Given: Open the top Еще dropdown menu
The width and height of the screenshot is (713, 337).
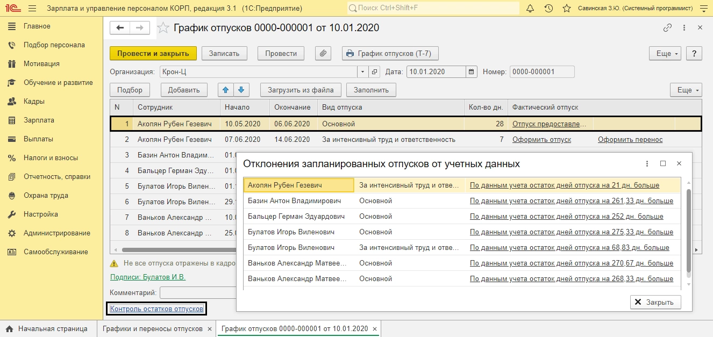Looking at the screenshot, I should pos(665,53).
